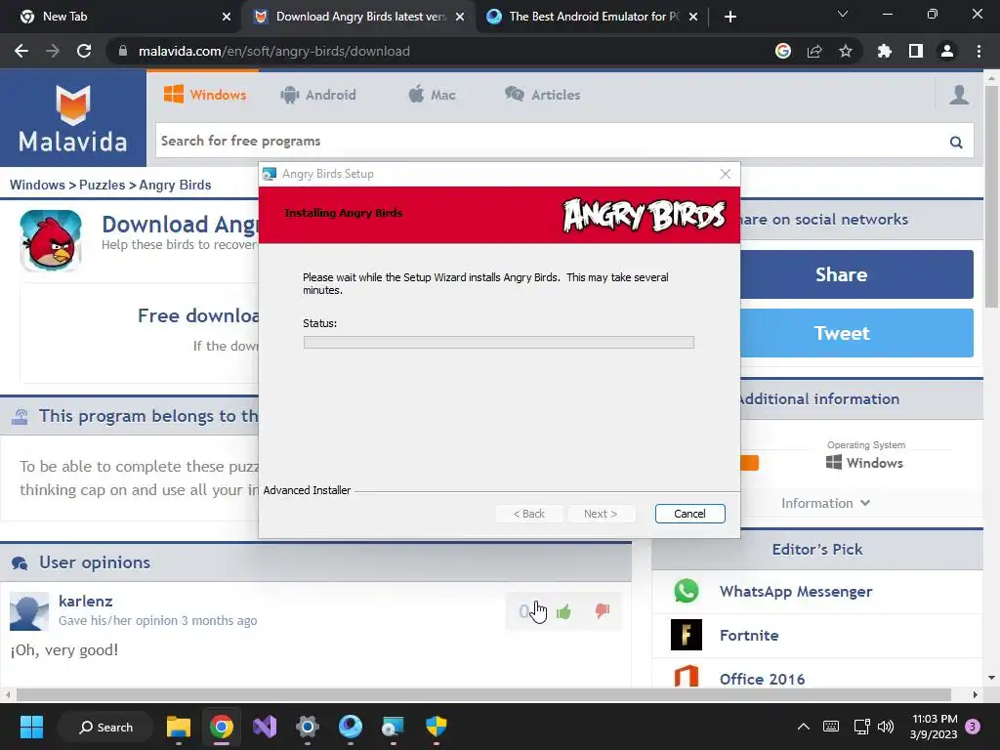Image resolution: width=1000 pixels, height=750 pixels.
Task: Click the Windows operating system link
Action: pos(865,463)
